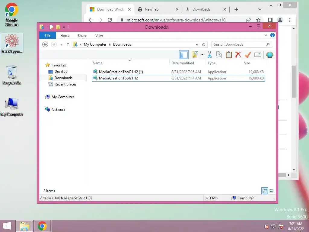Open Chrome profile avatar
The height and width of the screenshot is (232, 309).
click(280, 20)
